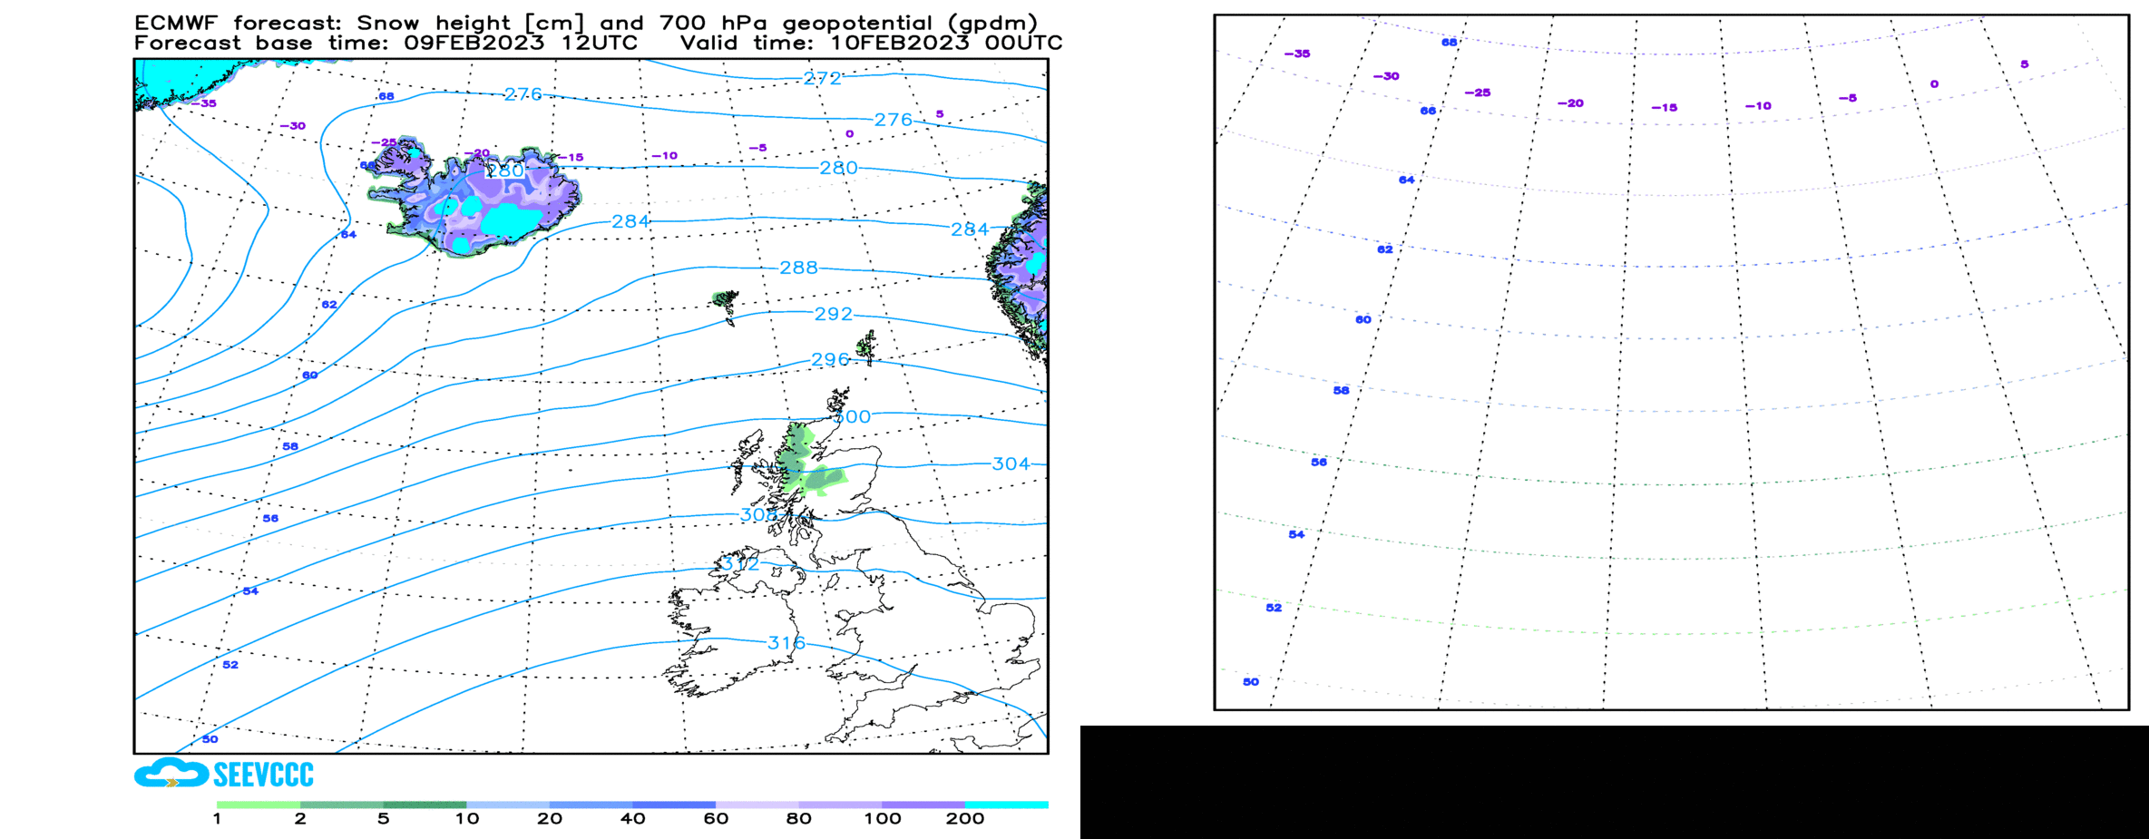Click latitude label 60 in the blank grid panel

point(1363,319)
